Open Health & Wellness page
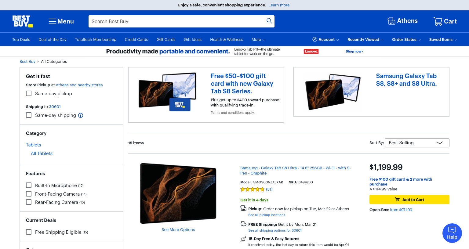This screenshot has width=469, height=249. coord(227,40)
